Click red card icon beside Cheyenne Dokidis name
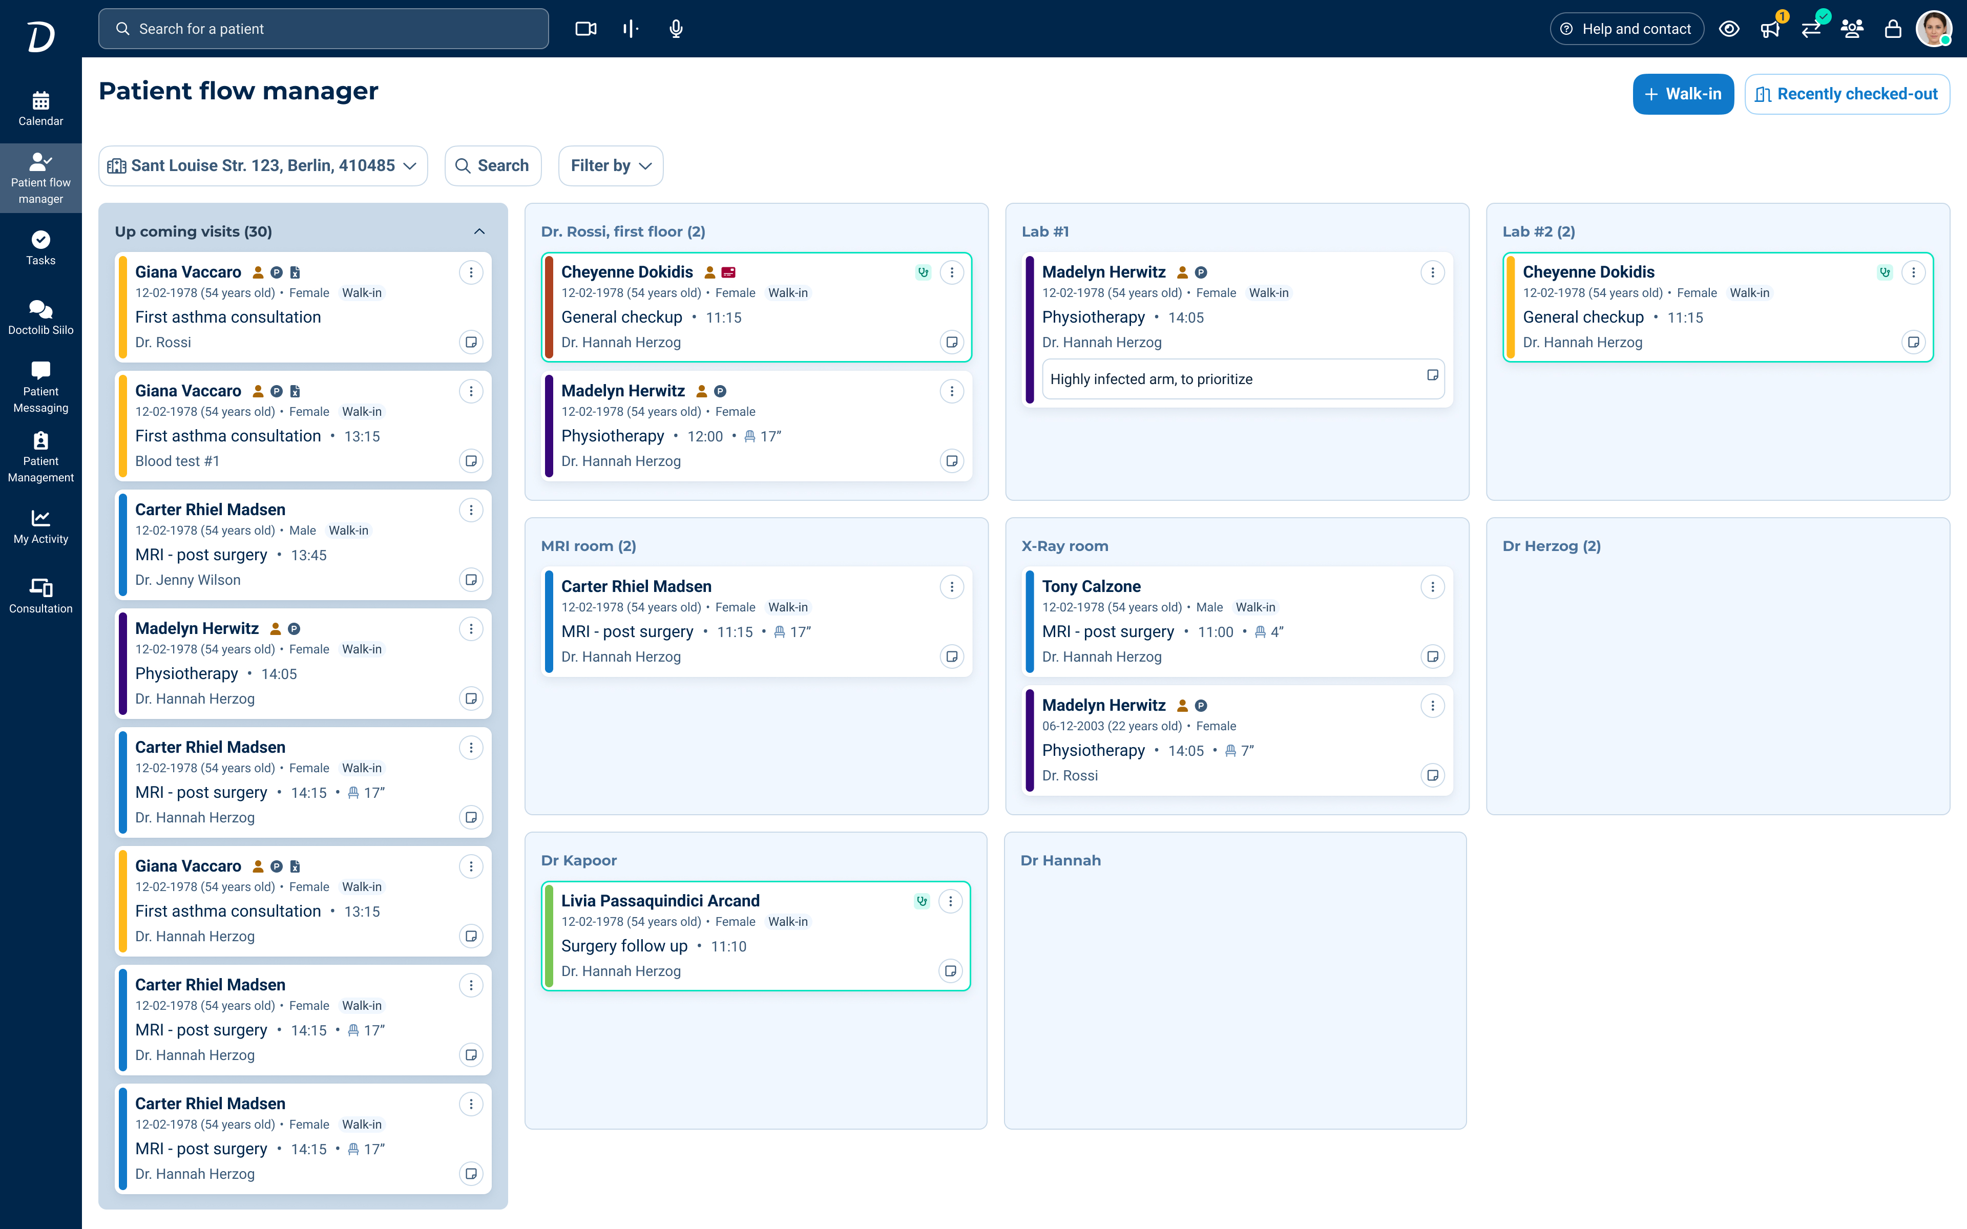1967x1229 pixels. pyautogui.click(x=729, y=272)
